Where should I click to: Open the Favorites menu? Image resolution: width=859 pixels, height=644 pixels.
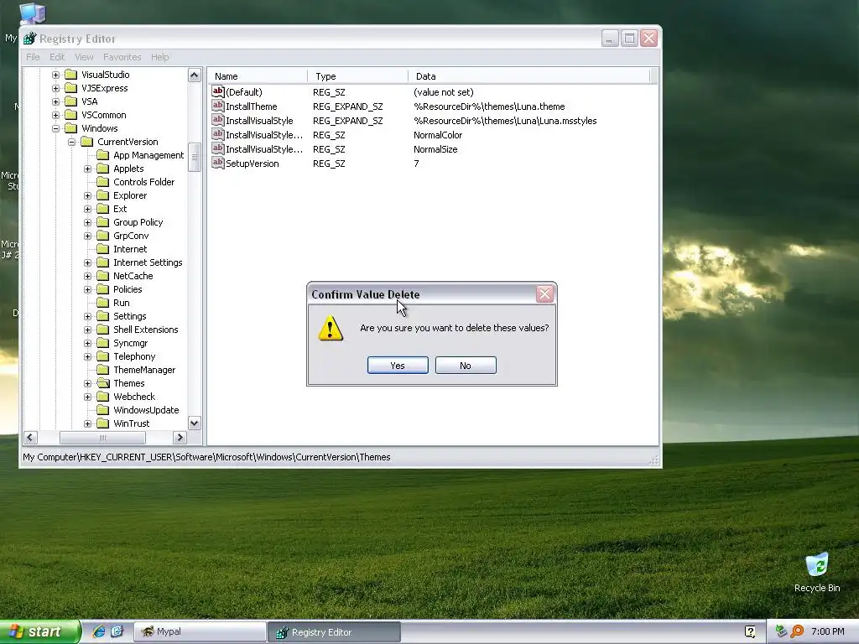coord(122,57)
